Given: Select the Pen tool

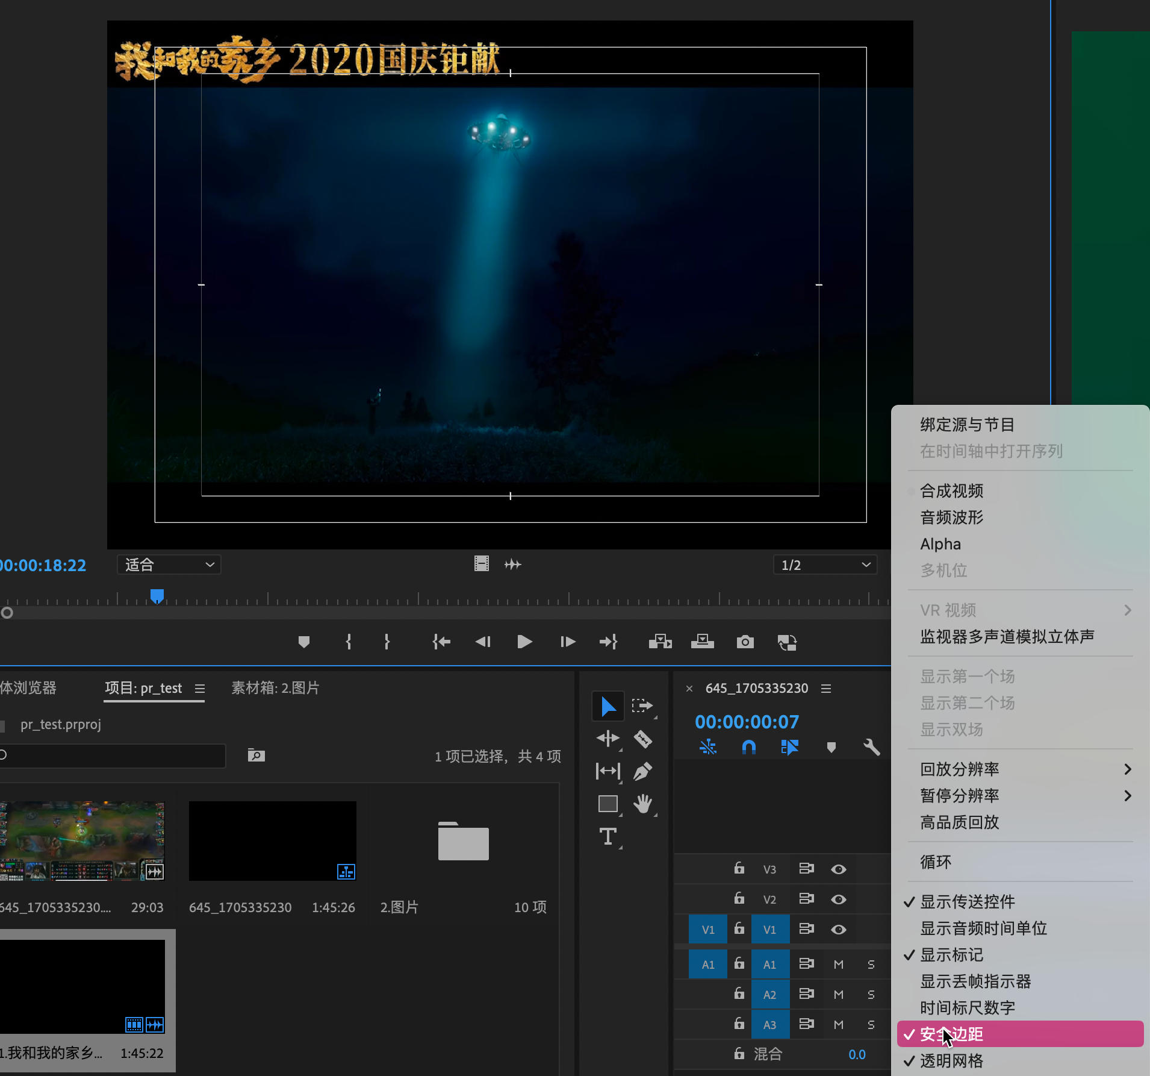Looking at the screenshot, I should pos(642,771).
